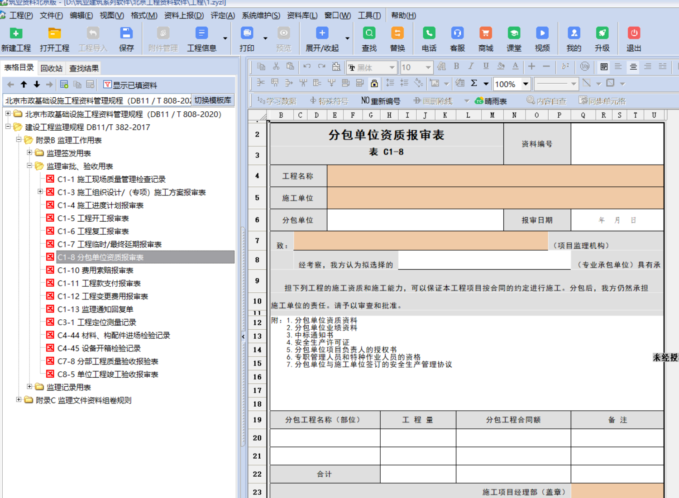The image size is (679, 498).
Task: Click the 展开/收起 toolbar icon
Action: pyautogui.click(x=322, y=39)
